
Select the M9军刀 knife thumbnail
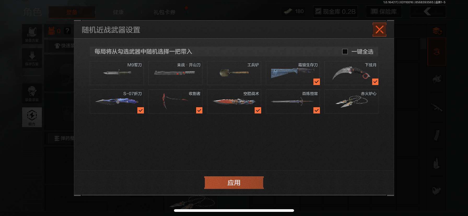[x=117, y=73]
